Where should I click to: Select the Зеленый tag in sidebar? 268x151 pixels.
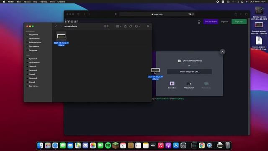33,70
